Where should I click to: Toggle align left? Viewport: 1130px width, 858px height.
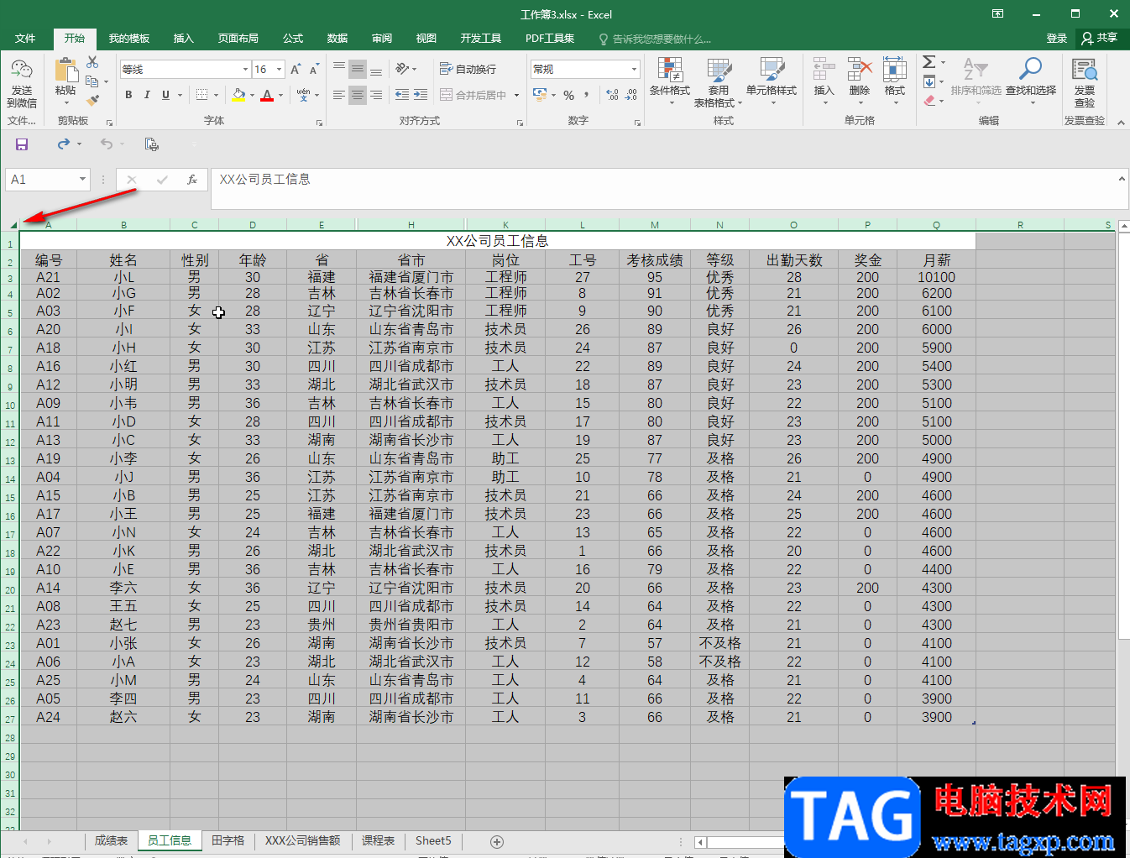point(339,95)
